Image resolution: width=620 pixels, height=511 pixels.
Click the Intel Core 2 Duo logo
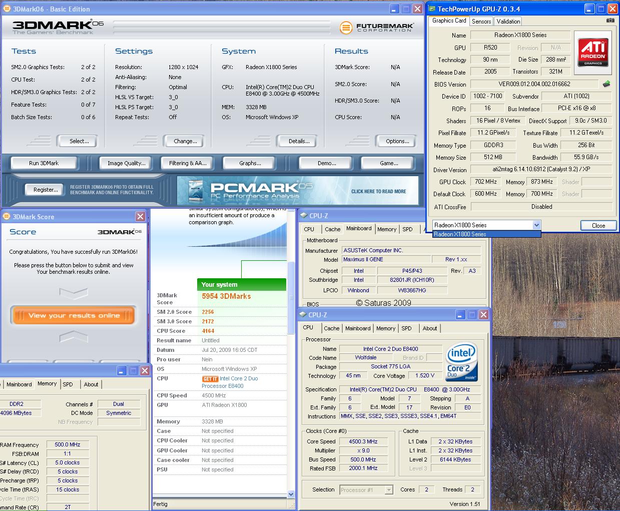(461, 361)
